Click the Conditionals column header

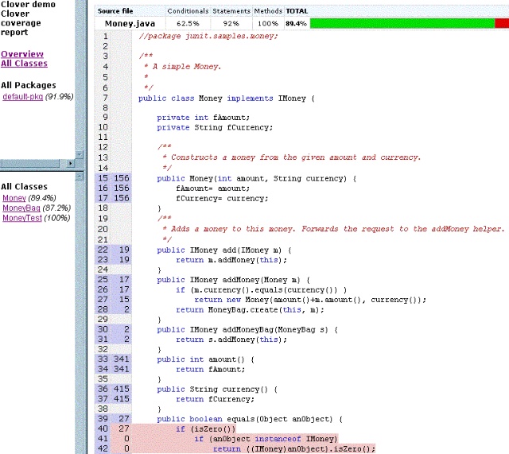[188, 12]
